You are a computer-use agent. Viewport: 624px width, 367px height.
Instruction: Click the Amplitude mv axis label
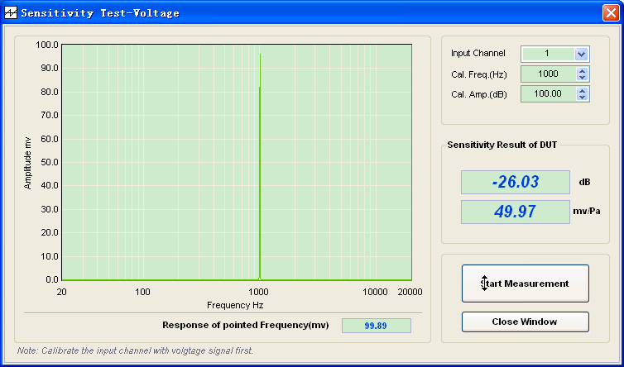[27, 162]
